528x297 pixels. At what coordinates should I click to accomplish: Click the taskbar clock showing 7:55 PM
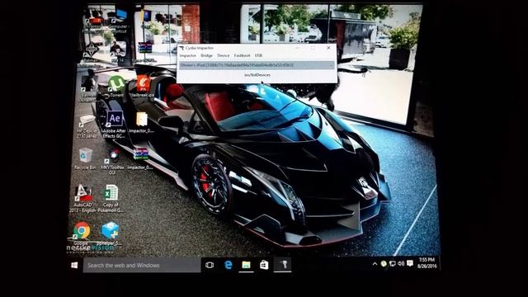point(427,262)
